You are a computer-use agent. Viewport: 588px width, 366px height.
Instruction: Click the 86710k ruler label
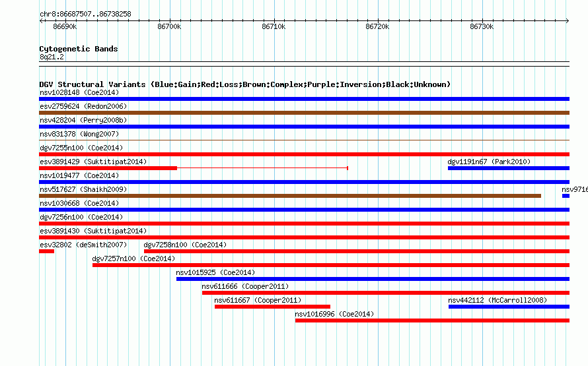click(274, 26)
